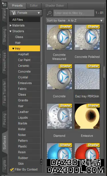Open the PowerPose side tab

click(5, 62)
